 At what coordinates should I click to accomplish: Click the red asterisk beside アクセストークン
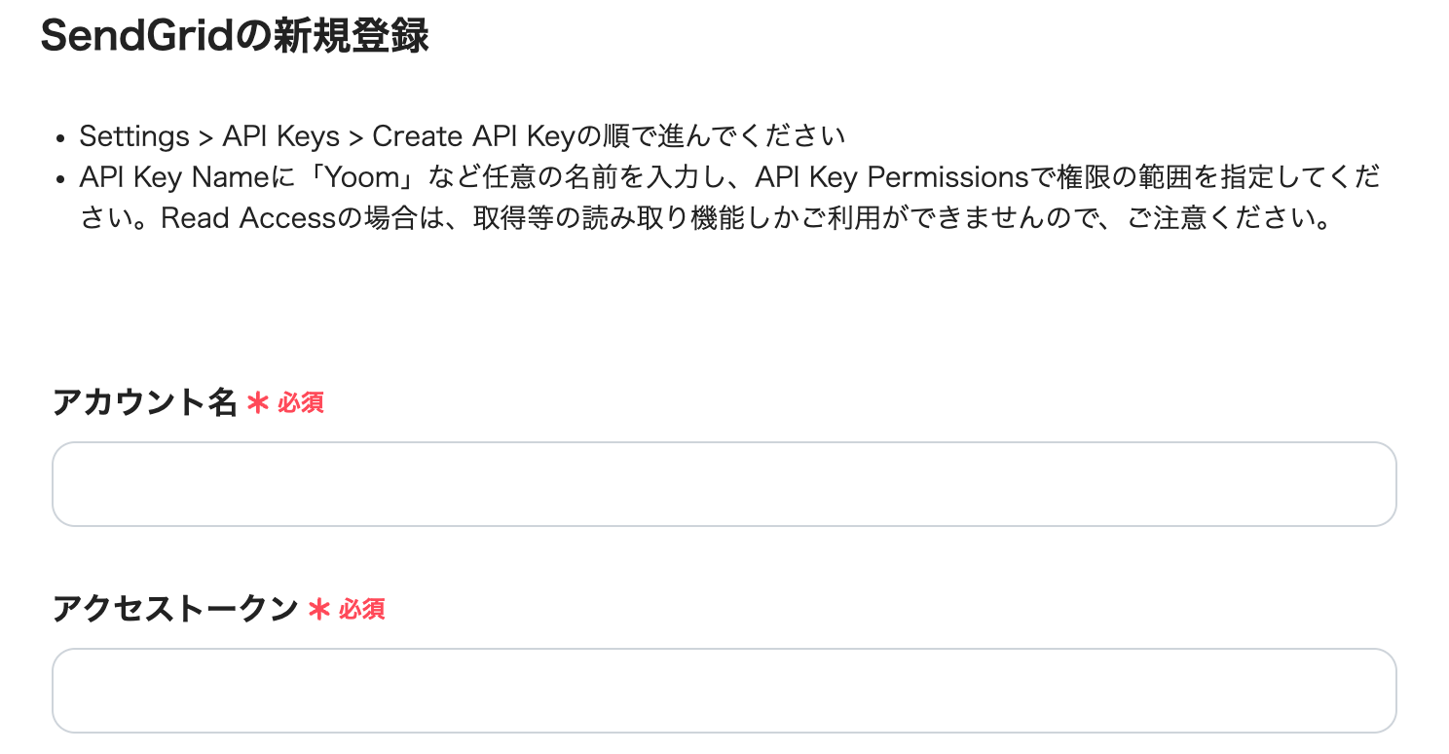[x=318, y=610]
